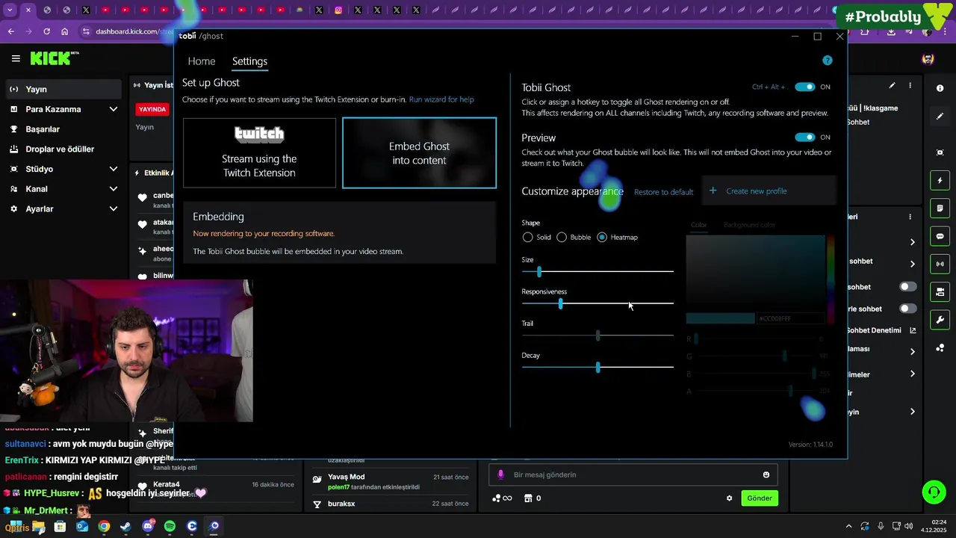The height and width of the screenshot is (538, 956).
Task: Click pencil edit icon in Kick right toolbar
Action: click(x=940, y=117)
